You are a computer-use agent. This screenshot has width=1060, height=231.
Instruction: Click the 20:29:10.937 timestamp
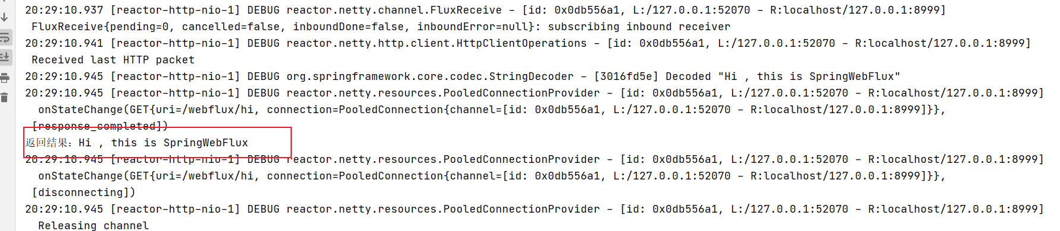[64, 10]
